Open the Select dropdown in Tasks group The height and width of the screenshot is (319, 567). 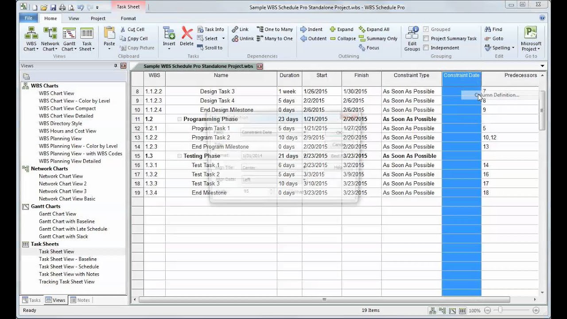pyautogui.click(x=211, y=39)
